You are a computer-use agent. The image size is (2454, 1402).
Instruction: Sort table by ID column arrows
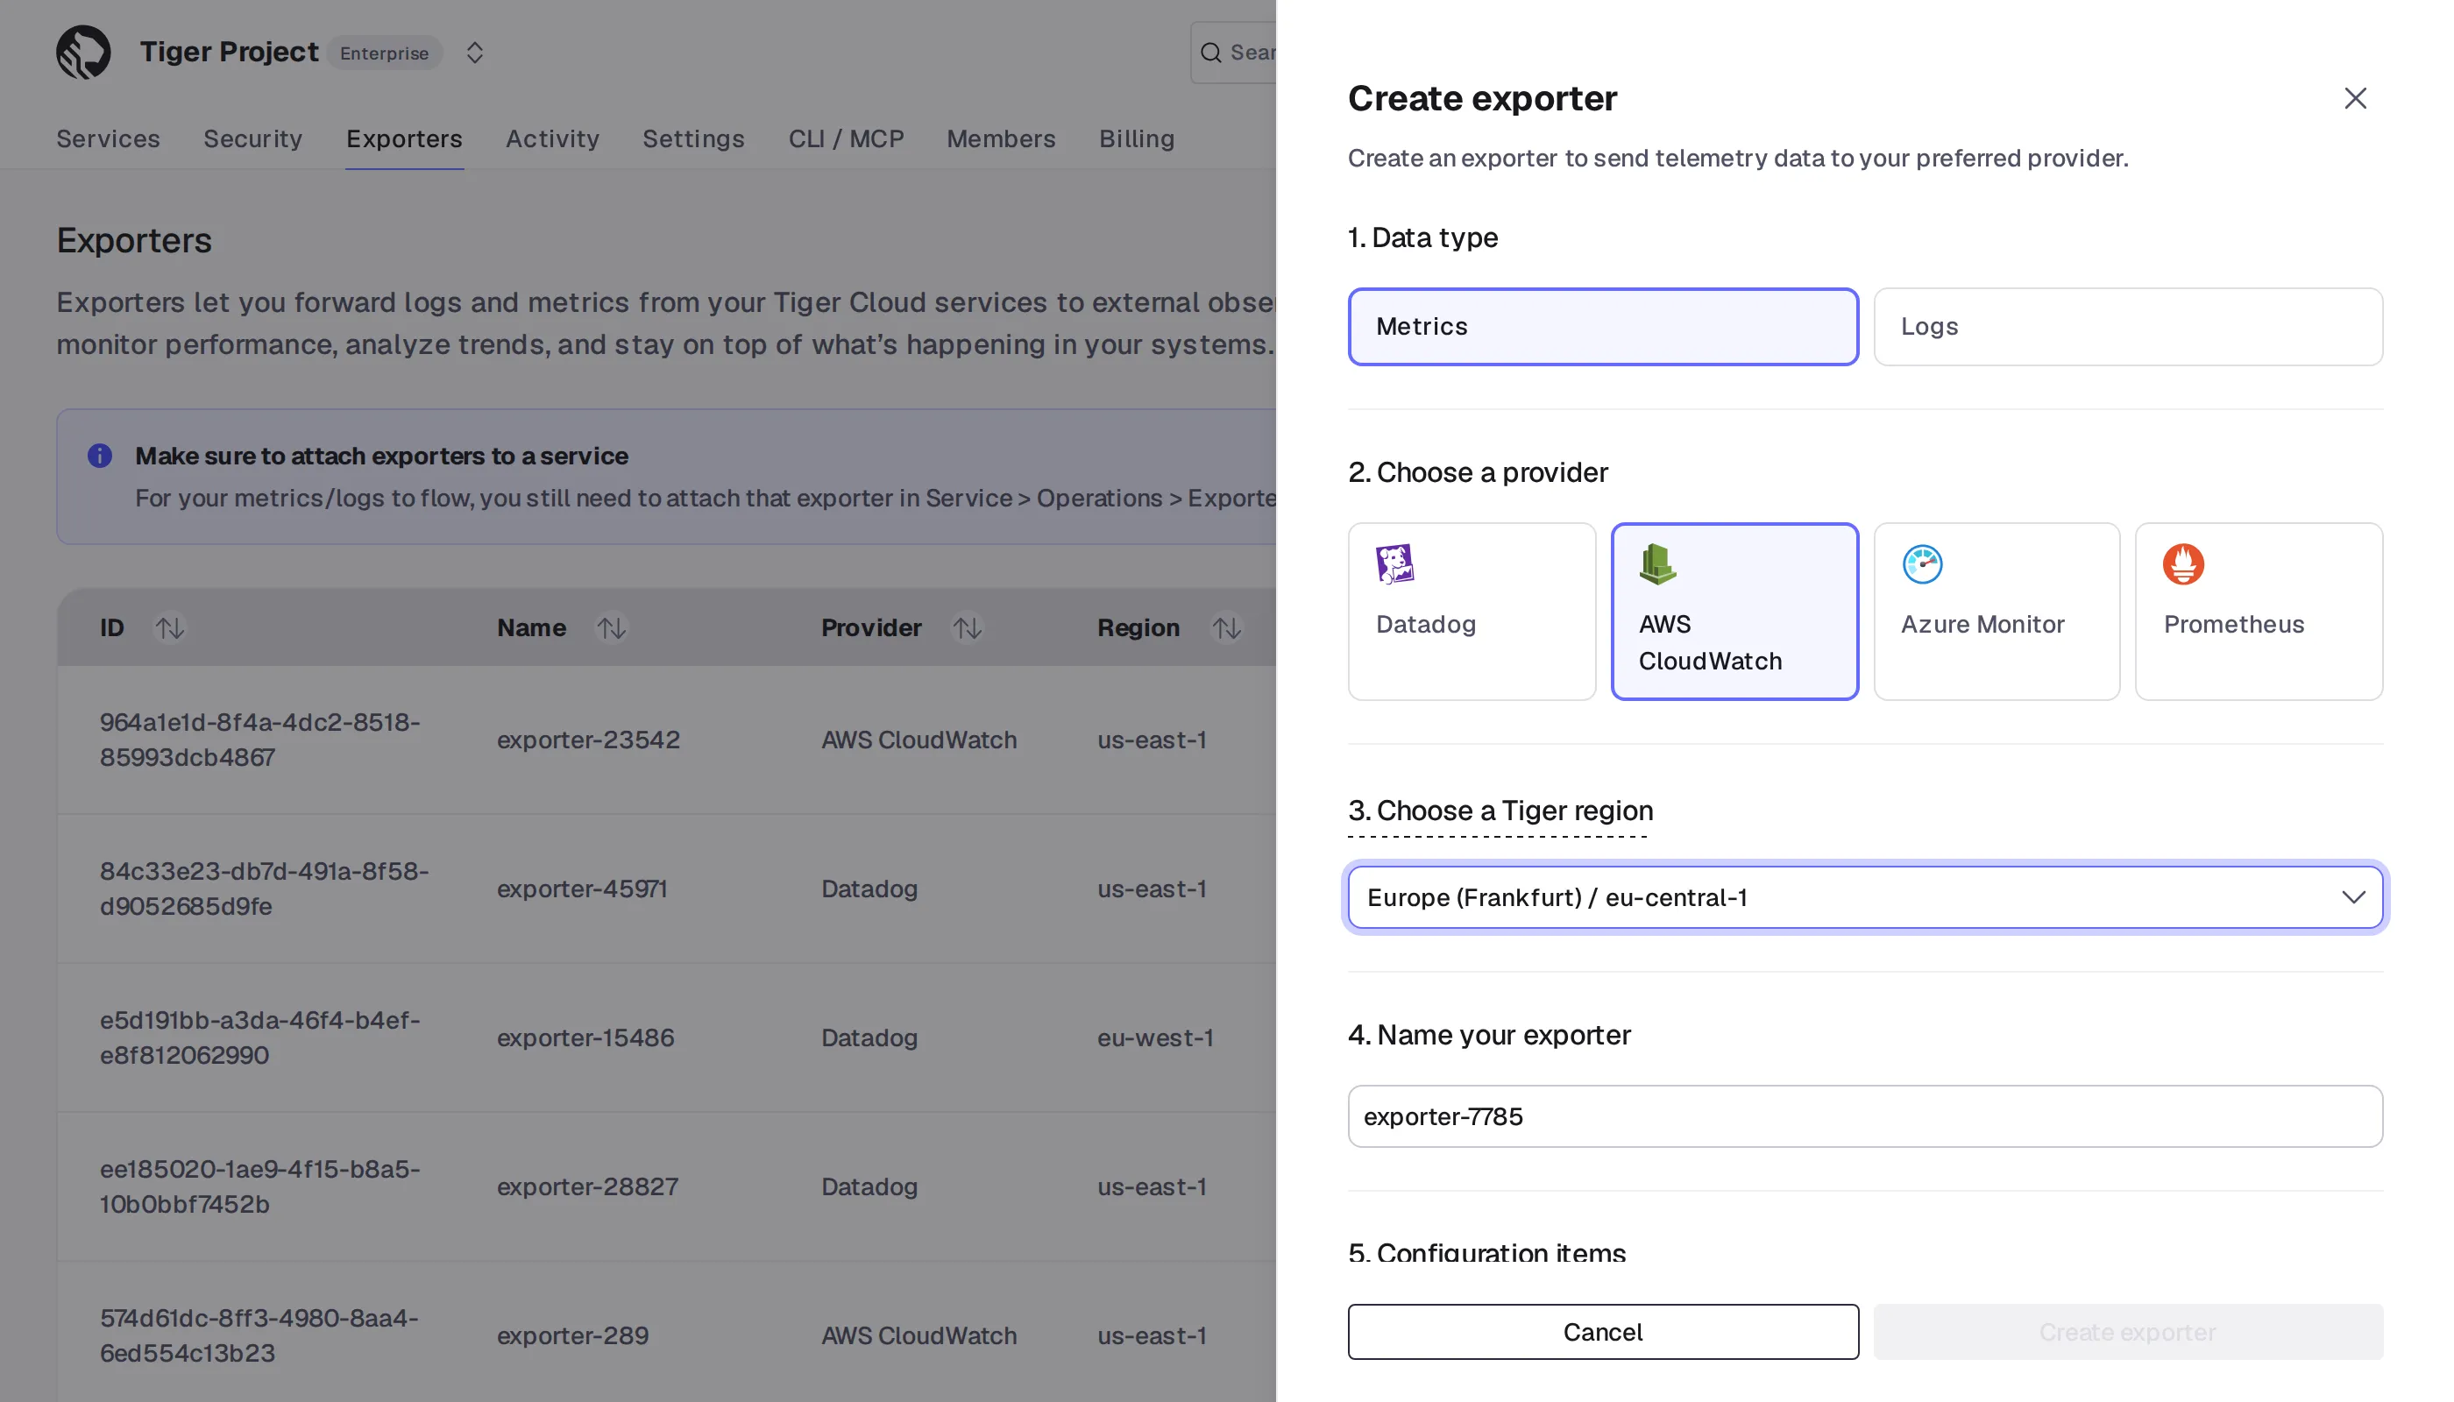171,627
